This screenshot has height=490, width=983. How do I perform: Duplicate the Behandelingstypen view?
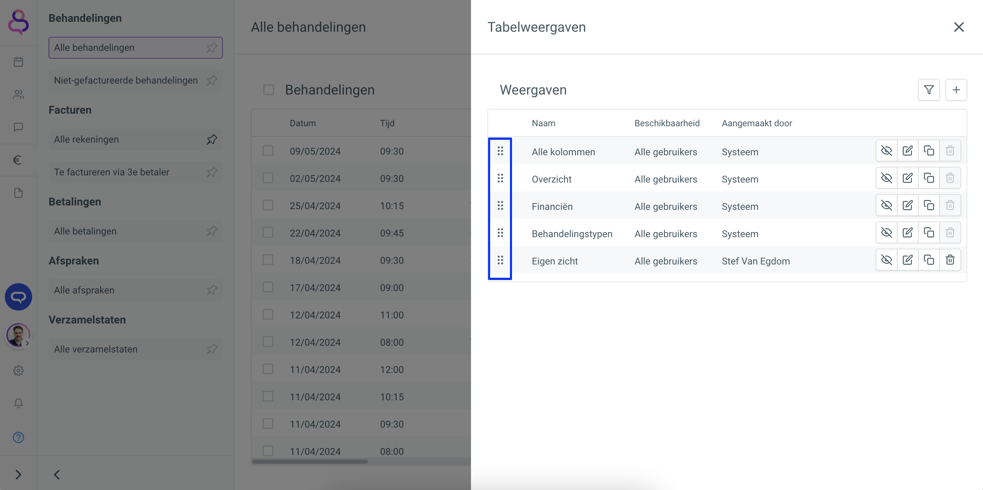click(929, 233)
